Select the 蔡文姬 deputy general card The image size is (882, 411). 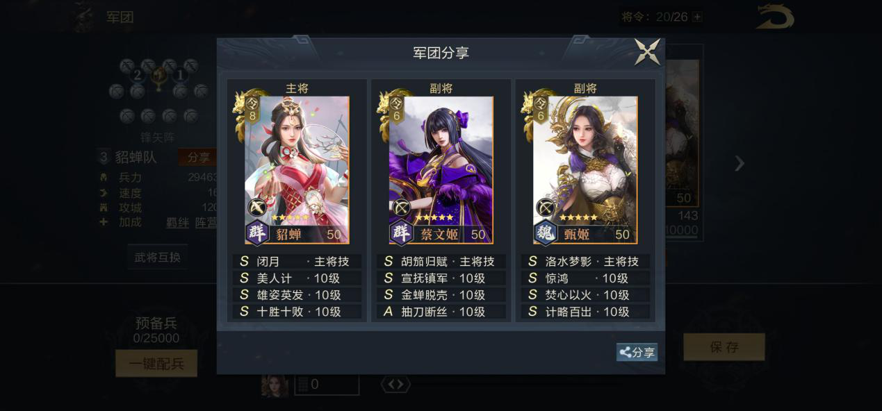point(441,170)
